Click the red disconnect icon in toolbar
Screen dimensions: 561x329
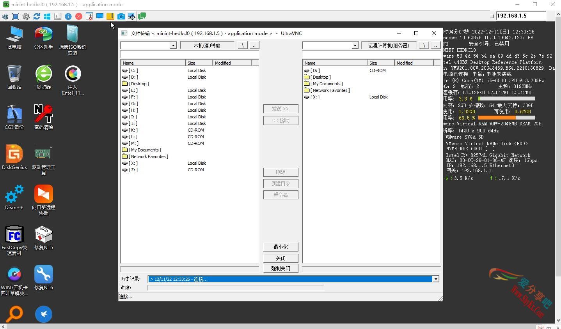pos(79,16)
